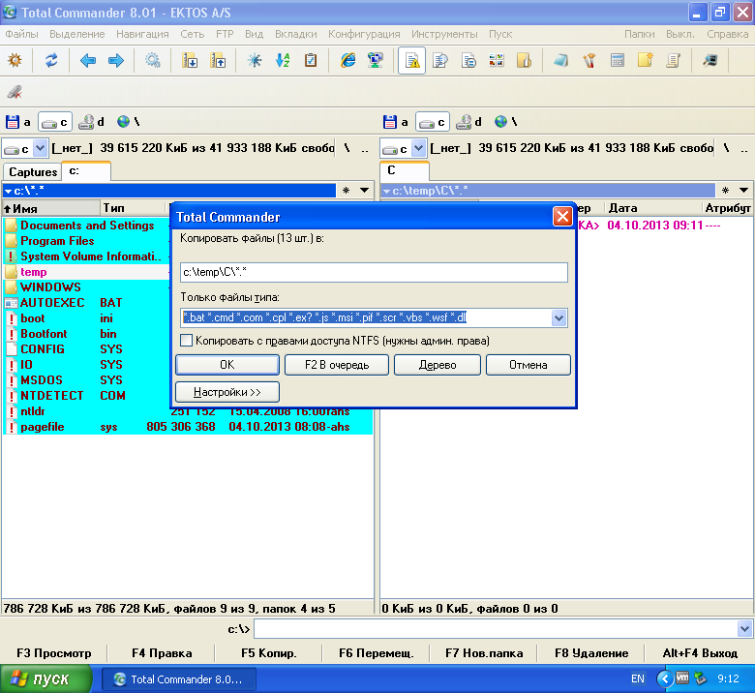Open the command line history dropdown
755x693 pixels.
pos(744,629)
